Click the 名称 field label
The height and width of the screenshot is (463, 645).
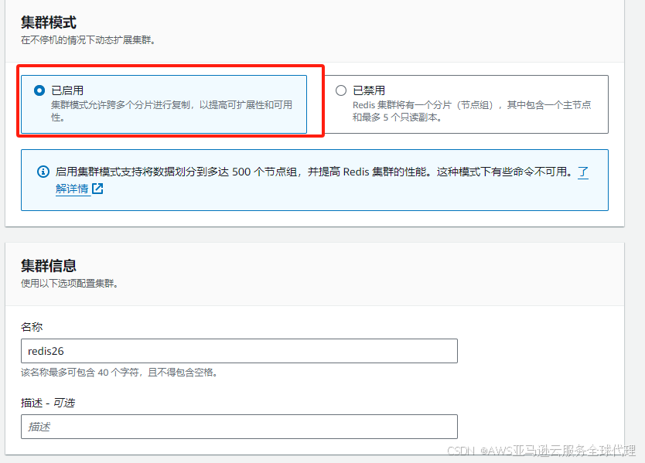pos(32,327)
